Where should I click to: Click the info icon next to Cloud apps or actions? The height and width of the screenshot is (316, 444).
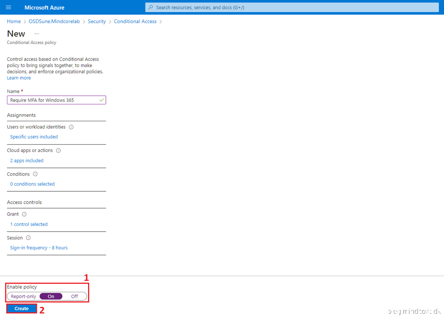click(58, 151)
